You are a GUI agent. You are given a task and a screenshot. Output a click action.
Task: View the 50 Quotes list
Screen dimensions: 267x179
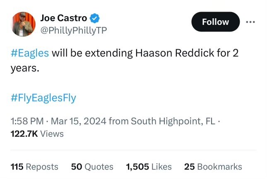click(92, 167)
